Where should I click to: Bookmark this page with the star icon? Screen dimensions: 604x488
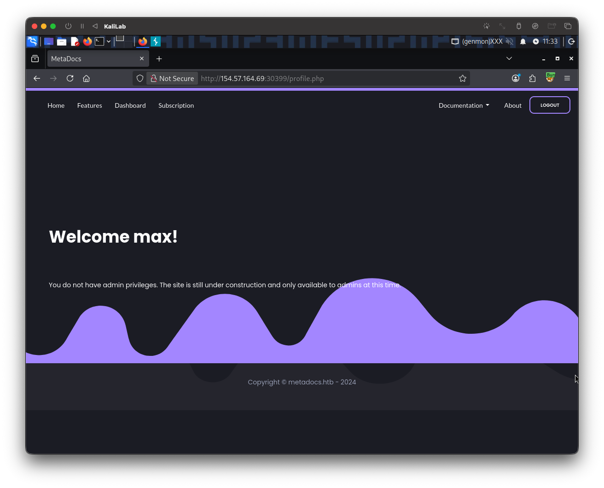click(463, 78)
